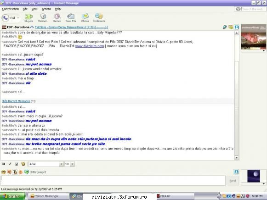Start Webcam from the toolbar
This screenshot has width=267, height=200.
[x=43, y=18]
